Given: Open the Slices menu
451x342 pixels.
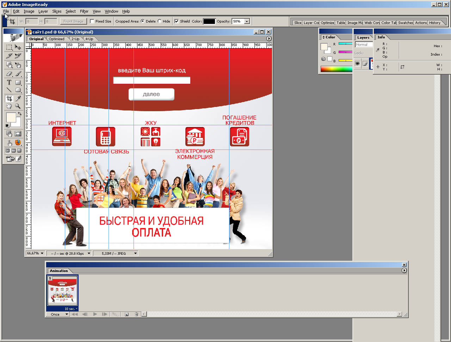Looking at the screenshot, I should coord(57,11).
